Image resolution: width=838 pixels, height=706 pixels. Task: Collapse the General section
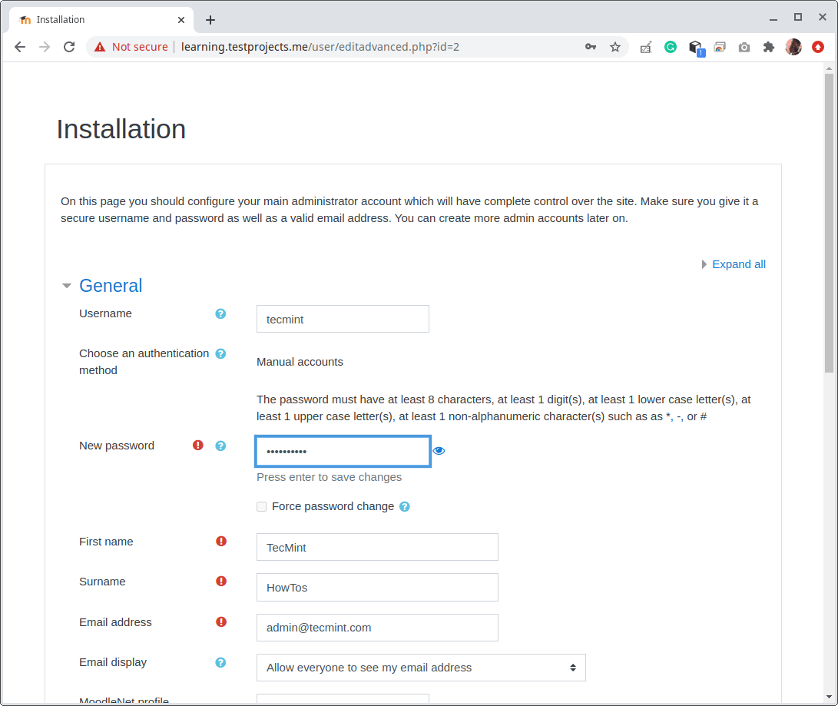coord(66,286)
